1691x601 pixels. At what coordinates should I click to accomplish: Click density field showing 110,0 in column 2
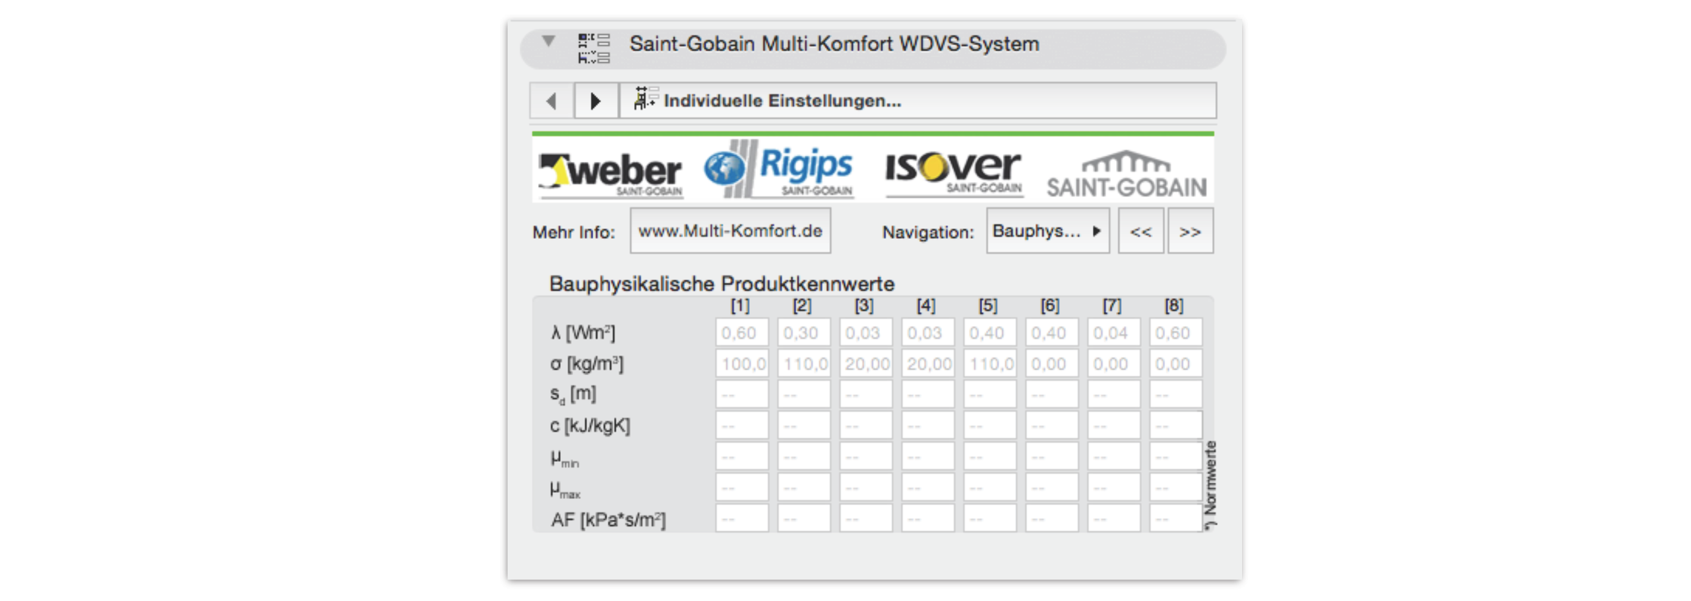pyautogui.click(x=804, y=364)
